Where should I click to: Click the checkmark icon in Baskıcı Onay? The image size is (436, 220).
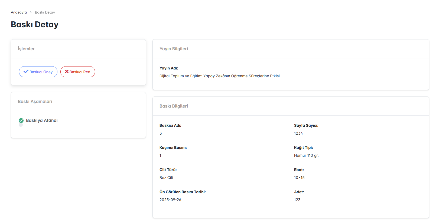point(26,72)
